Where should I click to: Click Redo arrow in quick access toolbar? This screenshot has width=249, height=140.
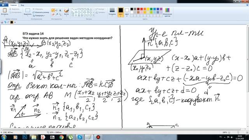pos(8,23)
